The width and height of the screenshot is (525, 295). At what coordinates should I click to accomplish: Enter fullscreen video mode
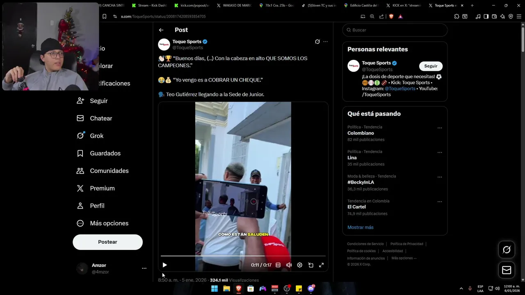[322, 265]
